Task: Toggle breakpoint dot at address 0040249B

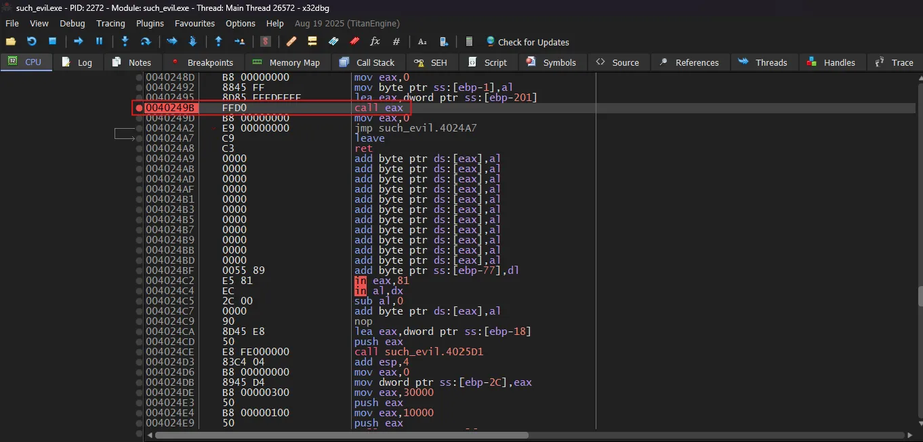Action: tap(139, 108)
